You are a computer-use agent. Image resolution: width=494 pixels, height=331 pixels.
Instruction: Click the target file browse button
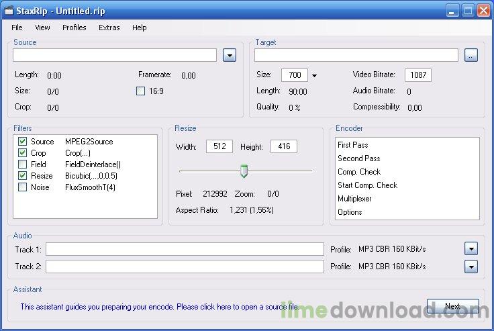(x=471, y=55)
